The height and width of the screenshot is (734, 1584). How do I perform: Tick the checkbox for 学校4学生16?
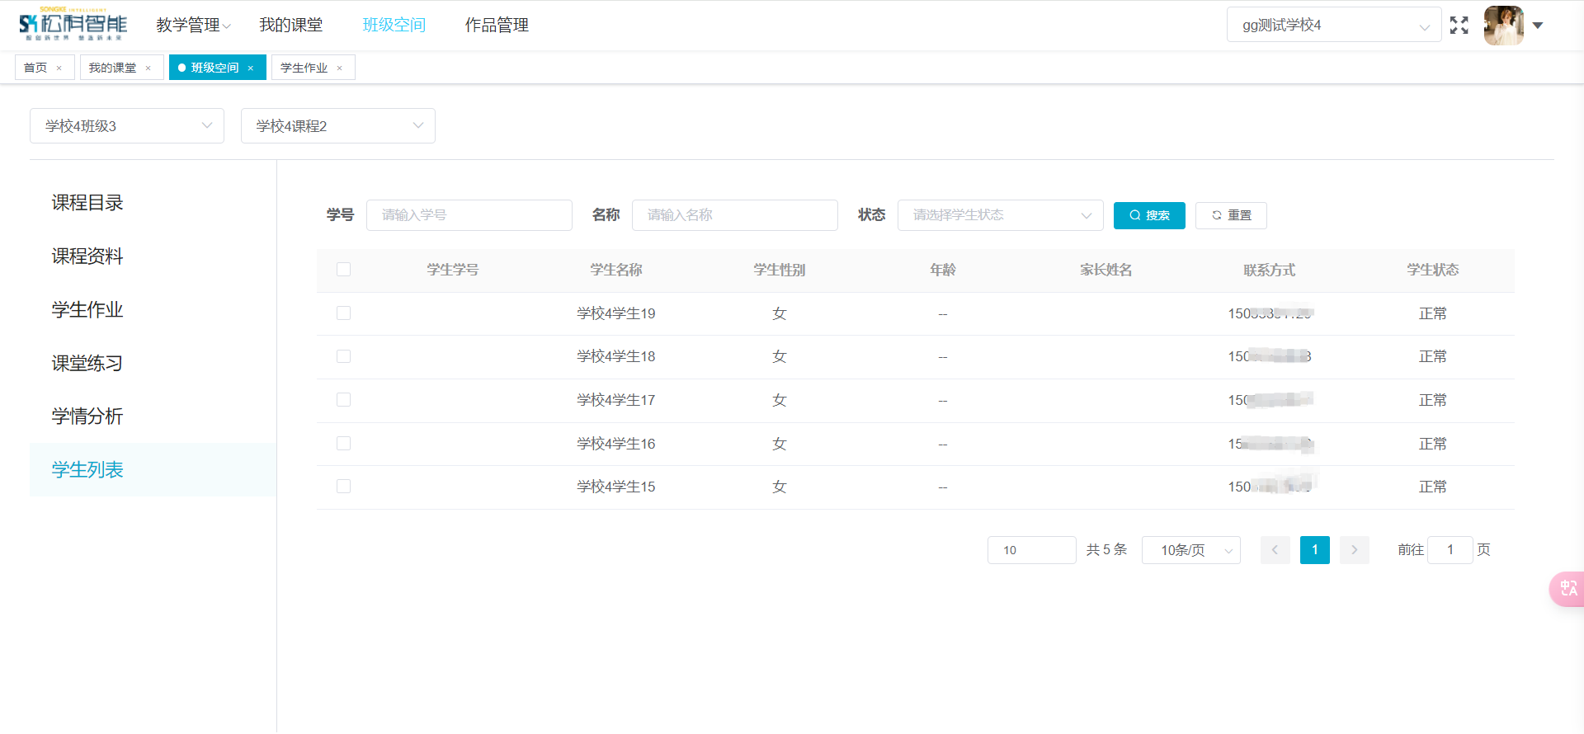(x=344, y=444)
